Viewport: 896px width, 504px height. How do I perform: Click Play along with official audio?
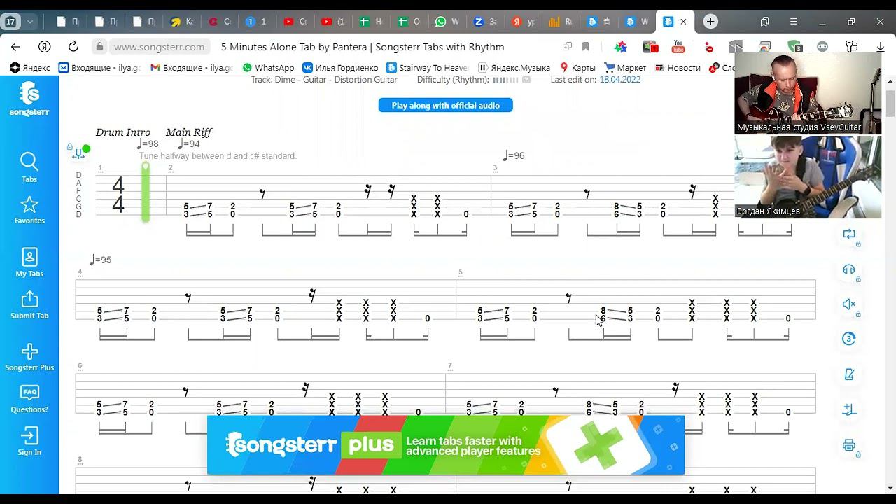click(445, 105)
